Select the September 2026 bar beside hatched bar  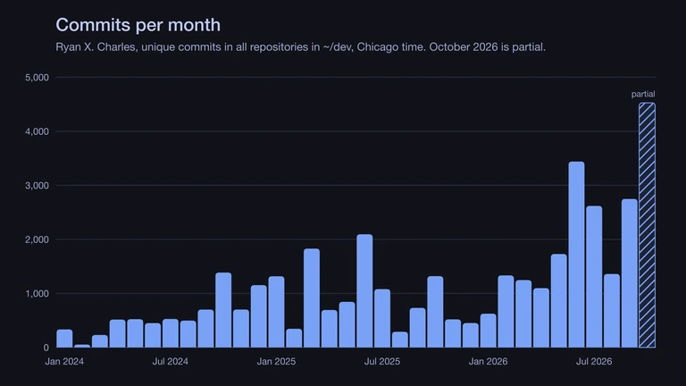click(x=629, y=273)
